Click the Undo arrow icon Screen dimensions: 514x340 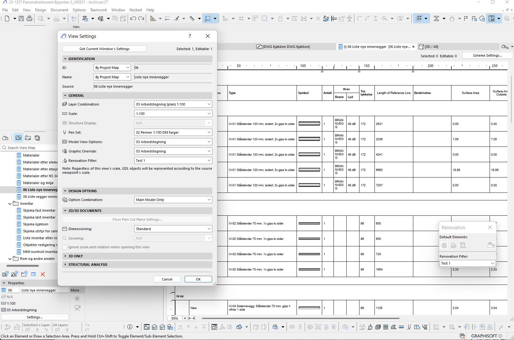133,18
